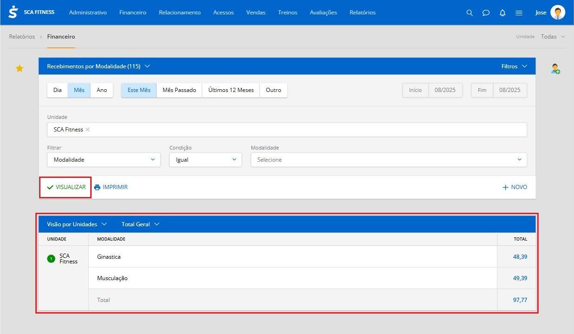Open the hamburger menu icon
Screen dimensions: 574x334
click(x=519, y=13)
